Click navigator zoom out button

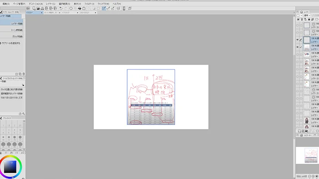pyautogui.click(x=309, y=176)
